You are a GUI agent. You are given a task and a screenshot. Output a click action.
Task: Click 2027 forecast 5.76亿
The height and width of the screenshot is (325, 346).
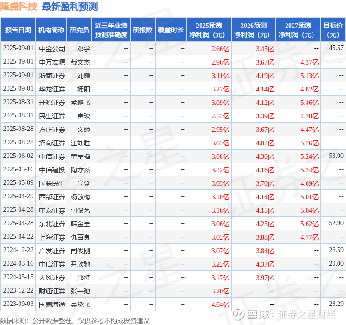310,143
